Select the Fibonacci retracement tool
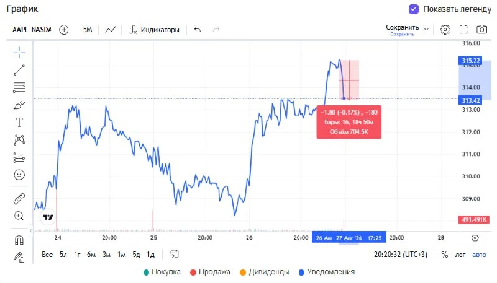 tap(19, 87)
